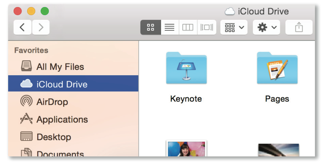Select the birthday girl photo thumbnail
Image resolution: width=324 pixels, height=165 pixels.
tap(186, 149)
